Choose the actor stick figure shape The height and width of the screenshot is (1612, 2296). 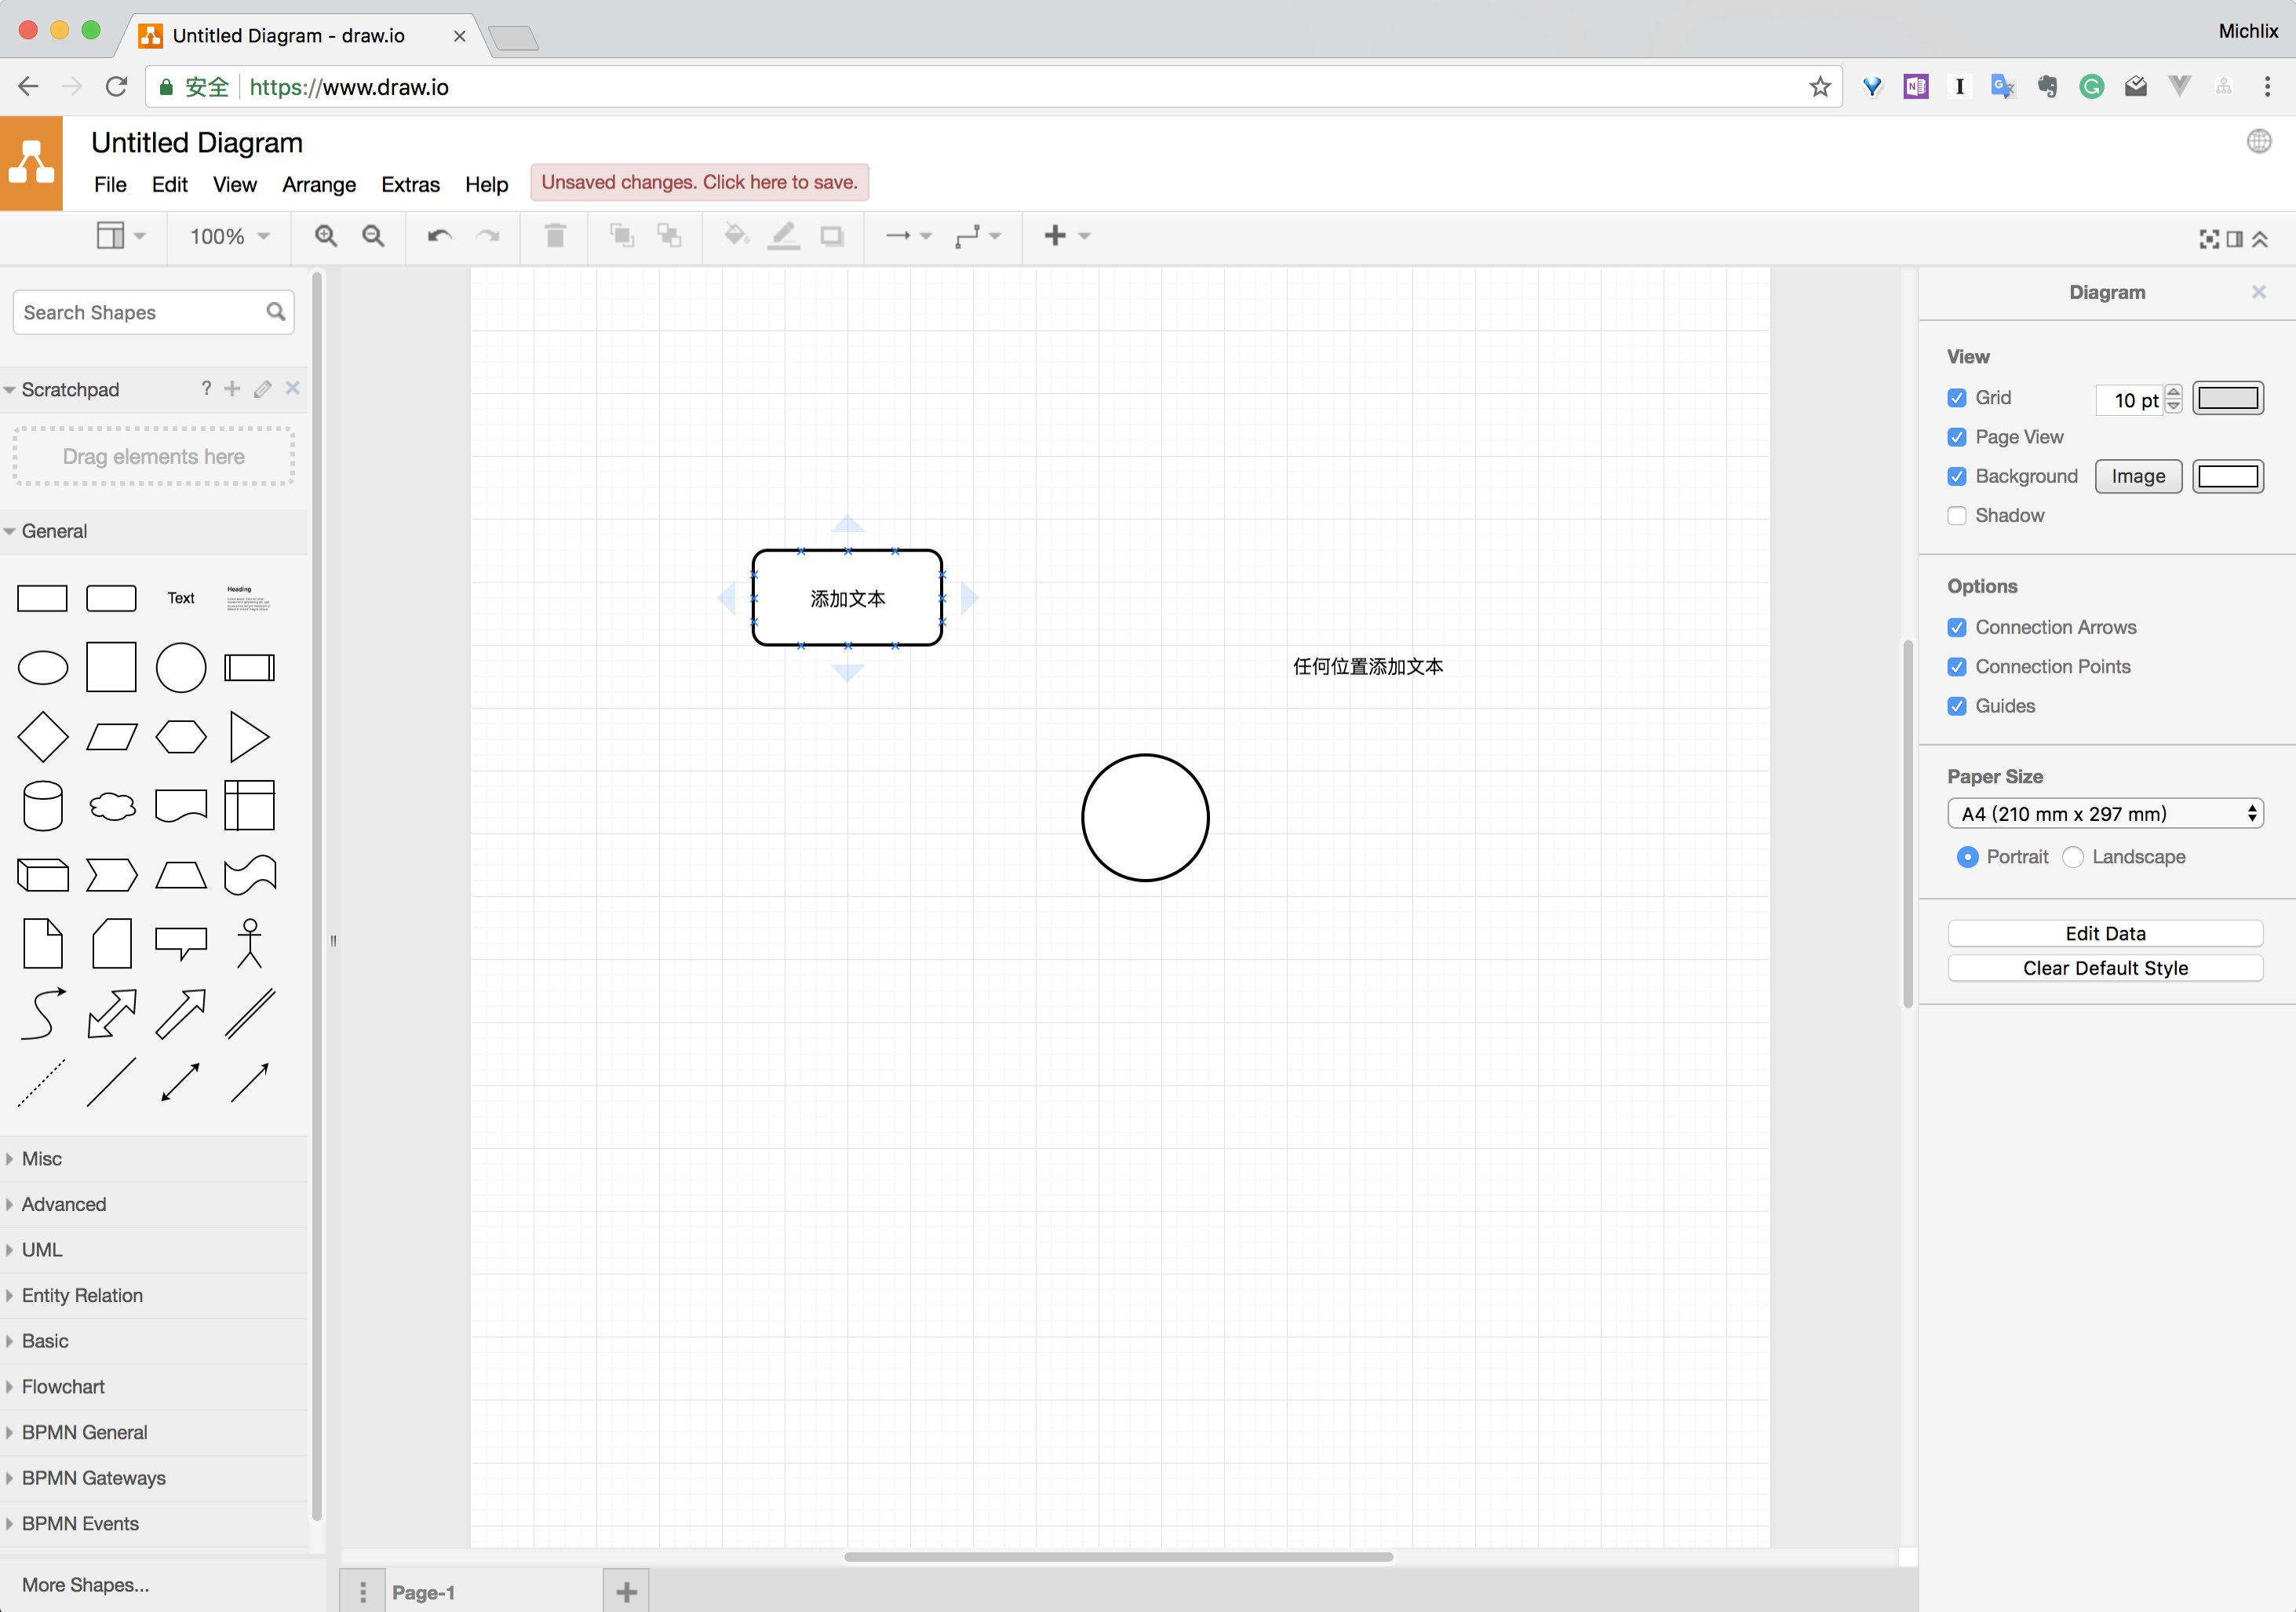(249, 943)
